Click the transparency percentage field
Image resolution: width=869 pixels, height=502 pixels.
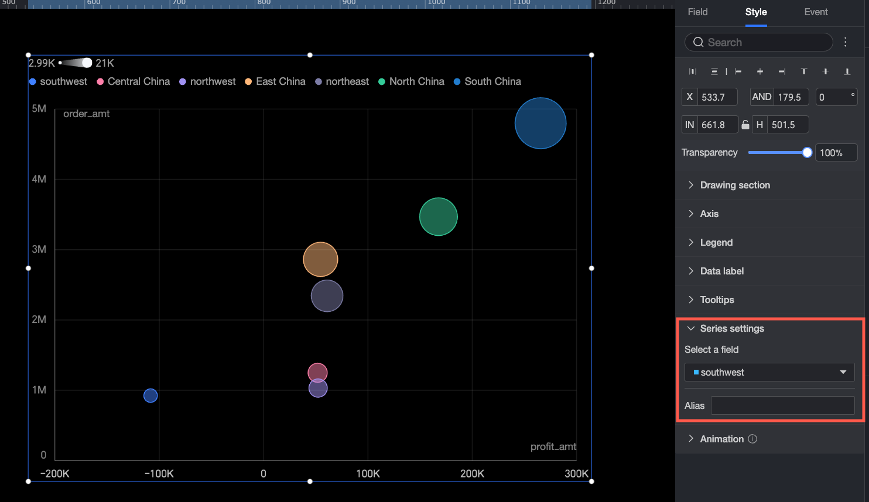pos(836,153)
